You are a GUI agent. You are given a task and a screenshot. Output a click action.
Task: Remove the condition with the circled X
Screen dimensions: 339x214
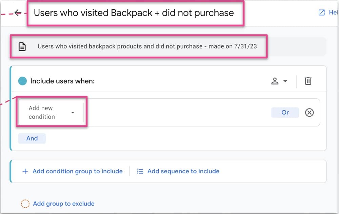click(x=309, y=112)
